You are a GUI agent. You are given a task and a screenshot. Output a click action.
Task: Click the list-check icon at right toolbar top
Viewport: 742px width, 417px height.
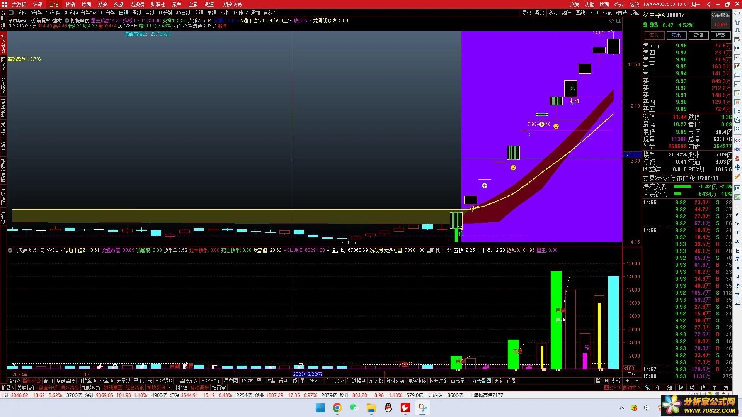click(x=737, y=40)
